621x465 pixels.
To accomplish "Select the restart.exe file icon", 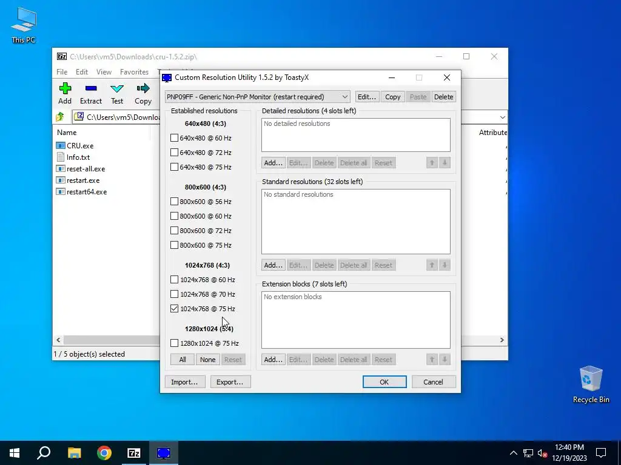I will (61, 180).
